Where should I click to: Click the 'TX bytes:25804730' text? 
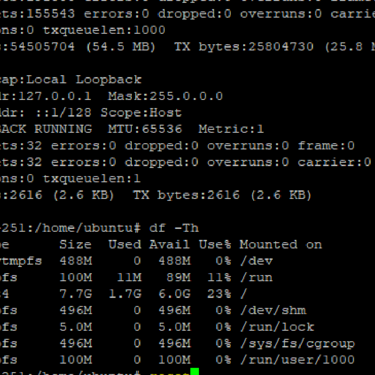pyautogui.click(x=244, y=47)
